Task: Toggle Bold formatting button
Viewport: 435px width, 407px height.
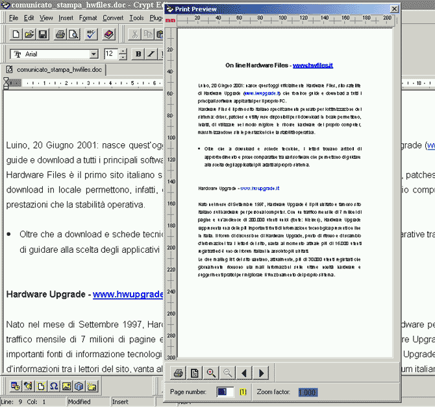Action: (138, 54)
